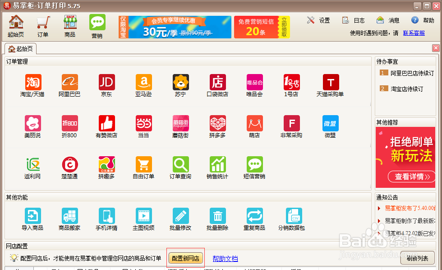Viewport: 442px width, 270px height.
Task: Open the 重复商品 loop icon
Action: pyautogui.click(x=254, y=216)
